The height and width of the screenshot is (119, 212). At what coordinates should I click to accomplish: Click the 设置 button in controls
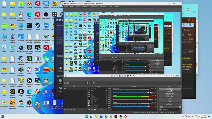point(170,99)
